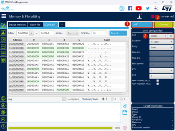Viewport: 175px width, 131px height.
Task: Select verbosity level 1 radio button
Action: click(103, 99)
